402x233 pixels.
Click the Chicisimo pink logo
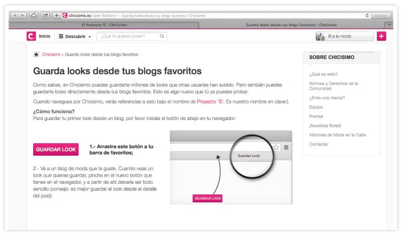point(31,36)
